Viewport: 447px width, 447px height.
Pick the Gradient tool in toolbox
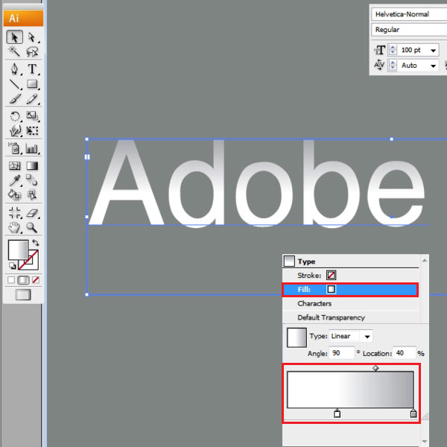tap(31, 165)
